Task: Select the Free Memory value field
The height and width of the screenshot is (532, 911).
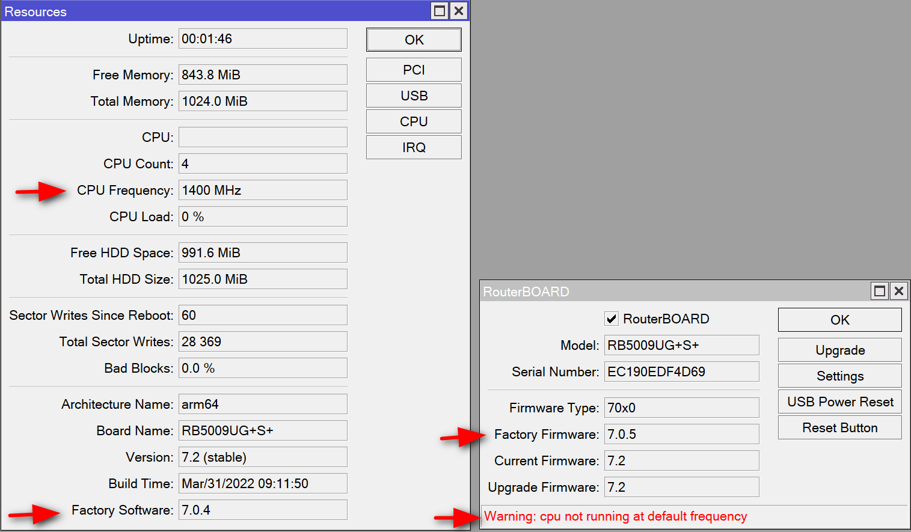Action: pos(263,75)
